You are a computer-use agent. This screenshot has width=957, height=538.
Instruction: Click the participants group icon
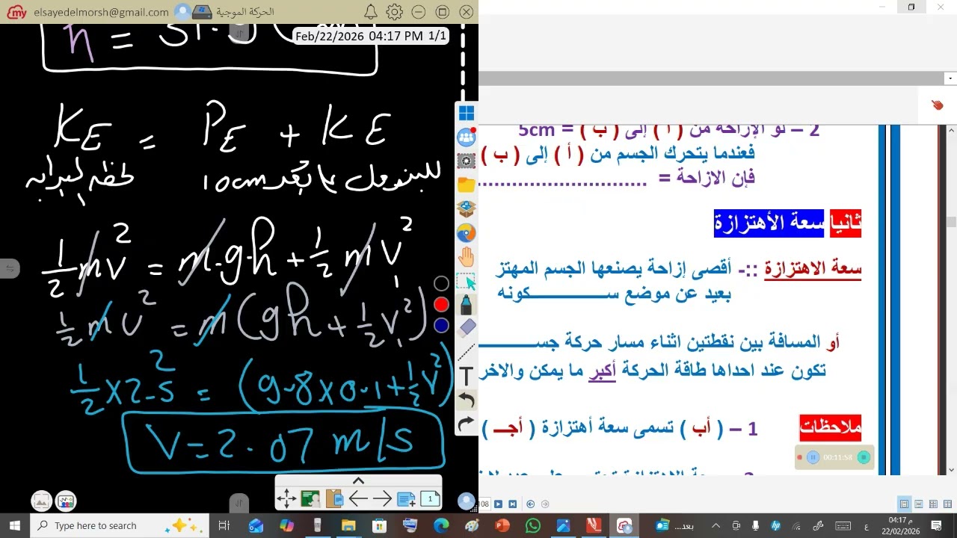coord(467,137)
